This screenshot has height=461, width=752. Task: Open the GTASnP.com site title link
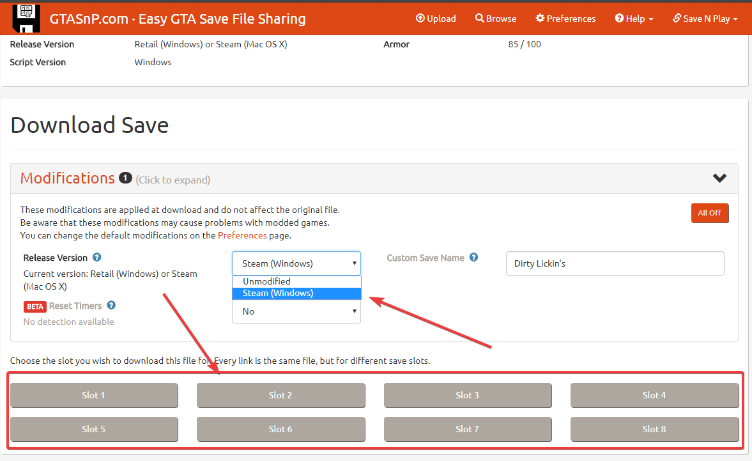coord(178,19)
